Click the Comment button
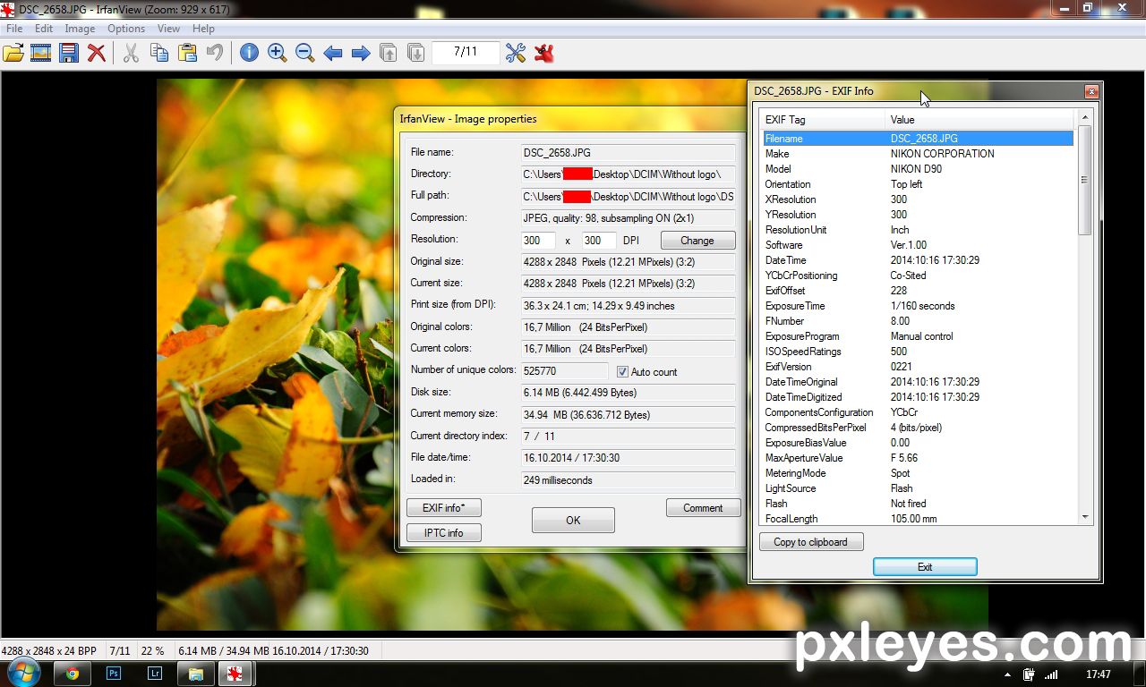1146x687 pixels. coord(703,508)
